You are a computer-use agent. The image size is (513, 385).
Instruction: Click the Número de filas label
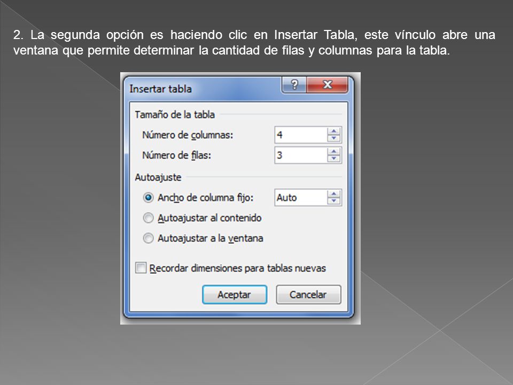pyautogui.click(x=177, y=155)
